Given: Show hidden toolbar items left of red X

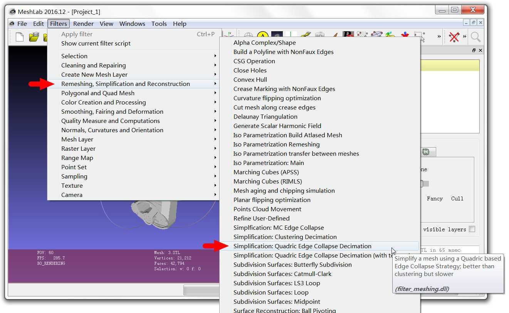Looking at the screenshot, I should [x=439, y=37].
